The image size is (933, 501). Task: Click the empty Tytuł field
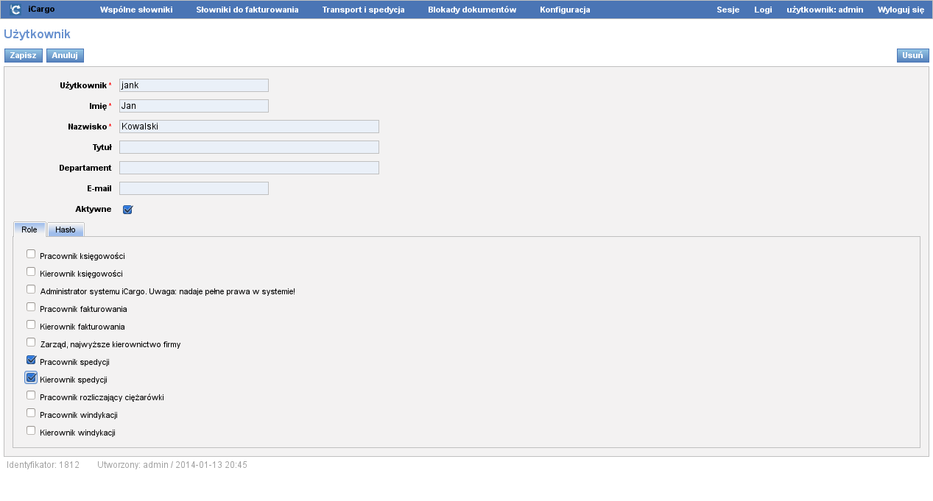(x=249, y=147)
